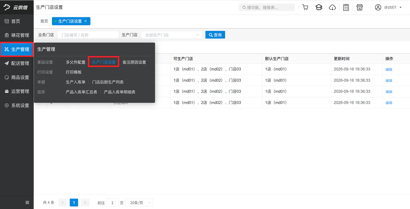This screenshot has height=209, width=410.
Task: Go to page 1 in pagination
Action: click(74, 203)
